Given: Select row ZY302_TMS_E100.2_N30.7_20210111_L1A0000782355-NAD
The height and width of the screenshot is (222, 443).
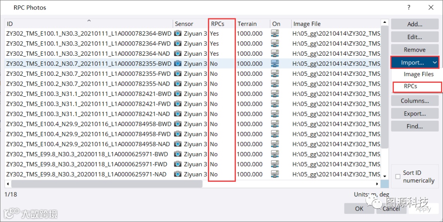Looking at the screenshot, I should click(193, 84).
